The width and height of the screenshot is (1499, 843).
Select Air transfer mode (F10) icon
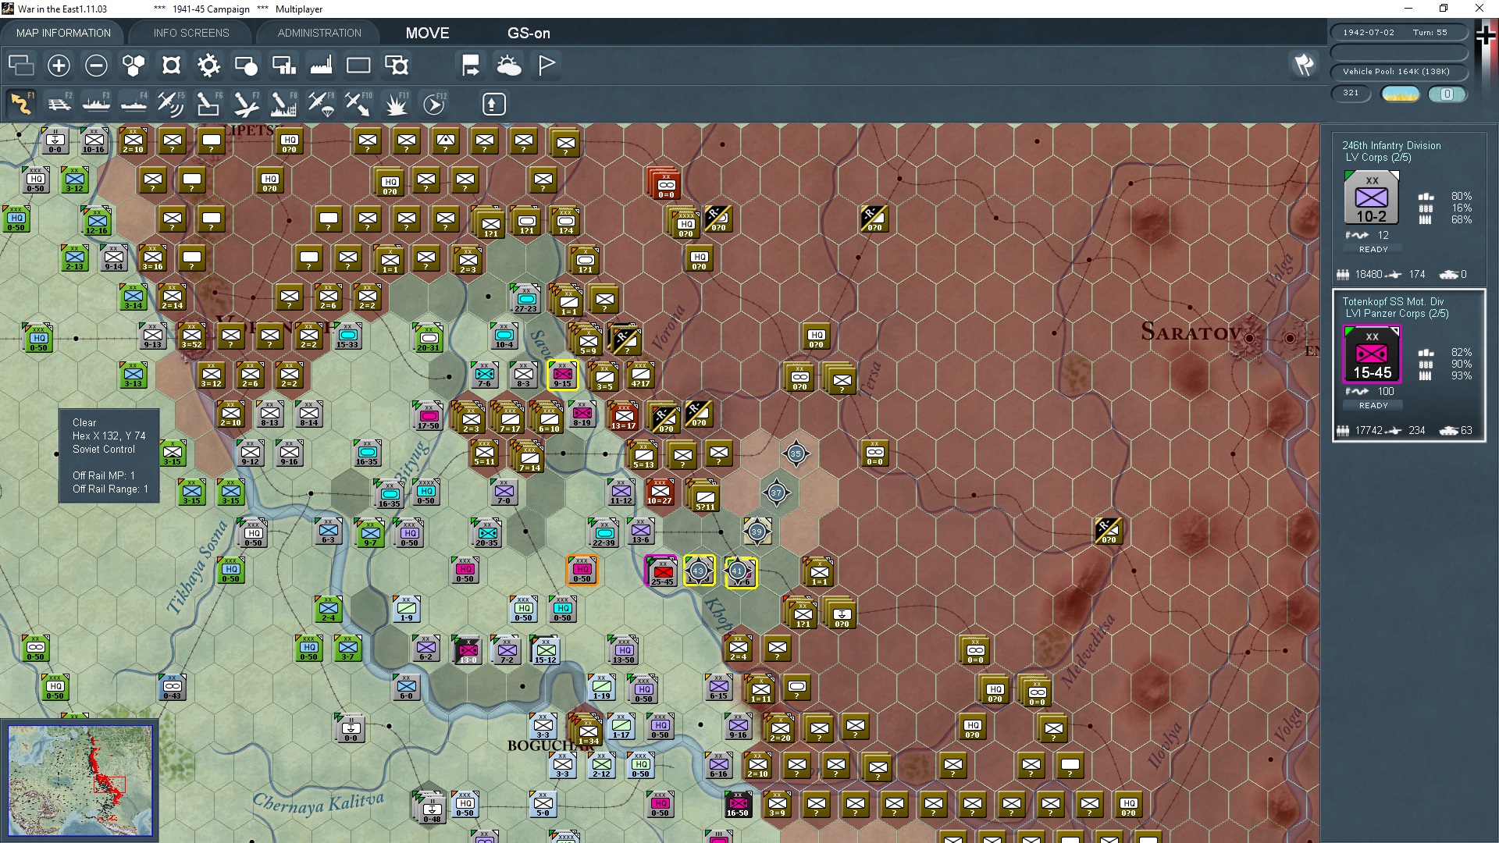point(358,104)
